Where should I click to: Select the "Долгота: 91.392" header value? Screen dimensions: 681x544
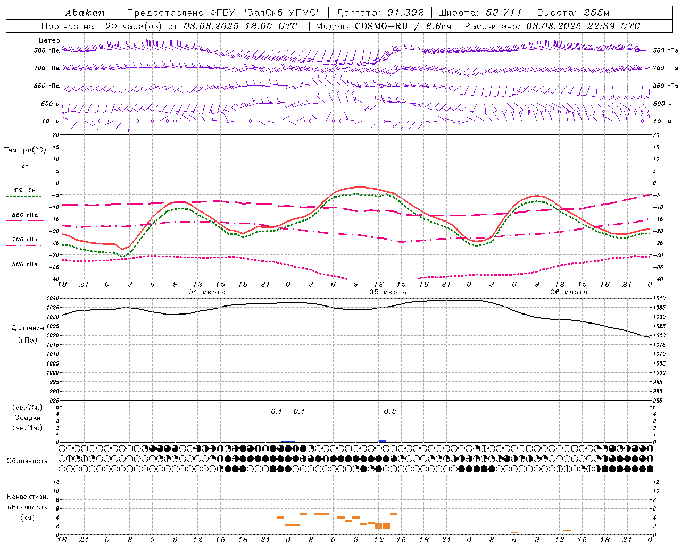pyautogui.click(x=380, y=12)
